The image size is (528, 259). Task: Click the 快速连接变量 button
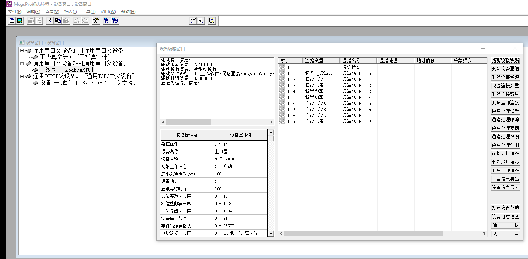[x=505, y=86]
